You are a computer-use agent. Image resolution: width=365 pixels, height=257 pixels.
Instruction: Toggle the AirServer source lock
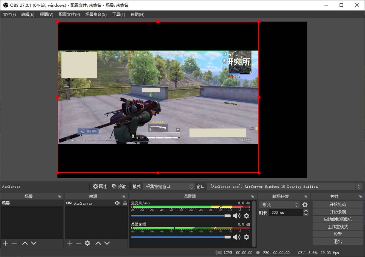tap(125, 203)
